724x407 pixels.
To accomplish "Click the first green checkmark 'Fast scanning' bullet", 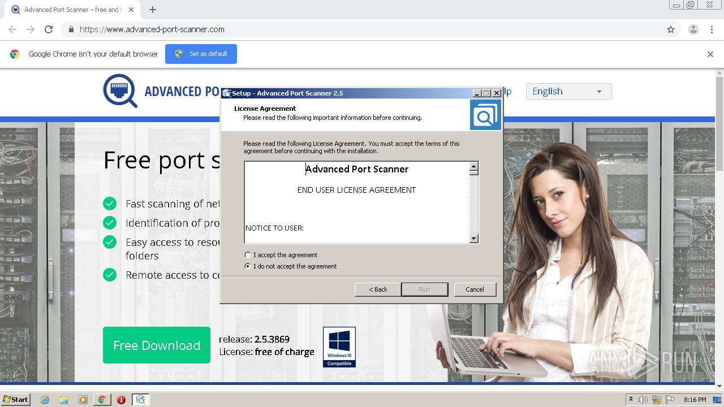I will (x=110, y=203).
